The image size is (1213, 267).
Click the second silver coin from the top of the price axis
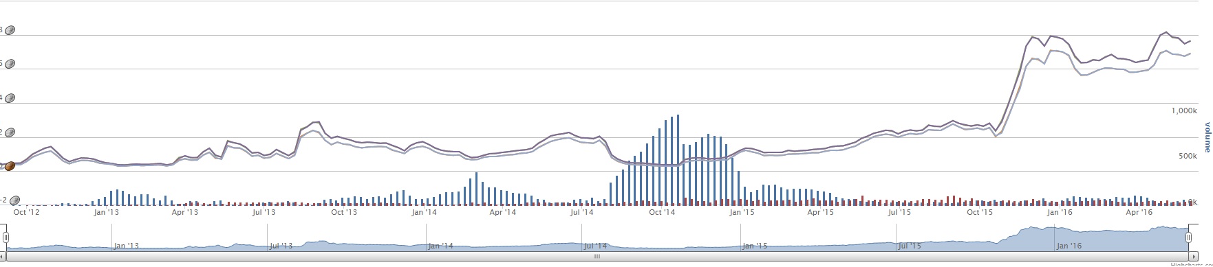point(10,65)
